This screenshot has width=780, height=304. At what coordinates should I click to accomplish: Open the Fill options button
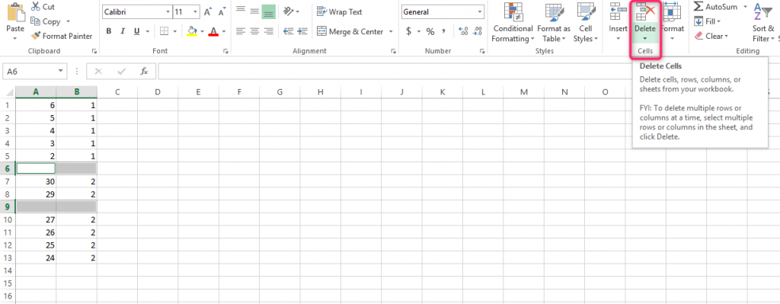(708, 21)
